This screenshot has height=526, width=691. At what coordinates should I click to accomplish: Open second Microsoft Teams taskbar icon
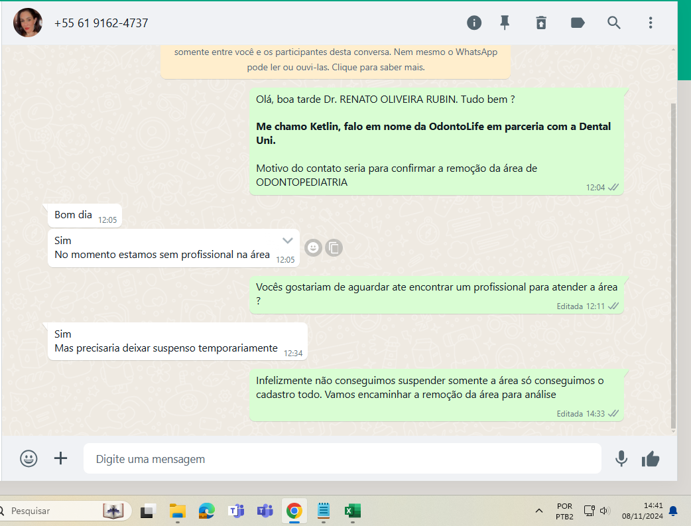[x=265, y=511]
